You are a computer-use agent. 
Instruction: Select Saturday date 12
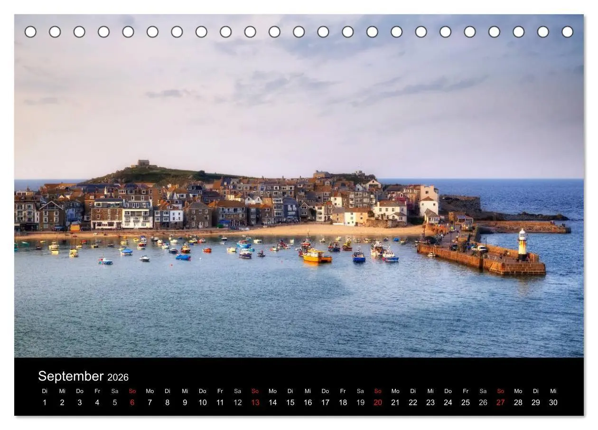pos(238,402)
